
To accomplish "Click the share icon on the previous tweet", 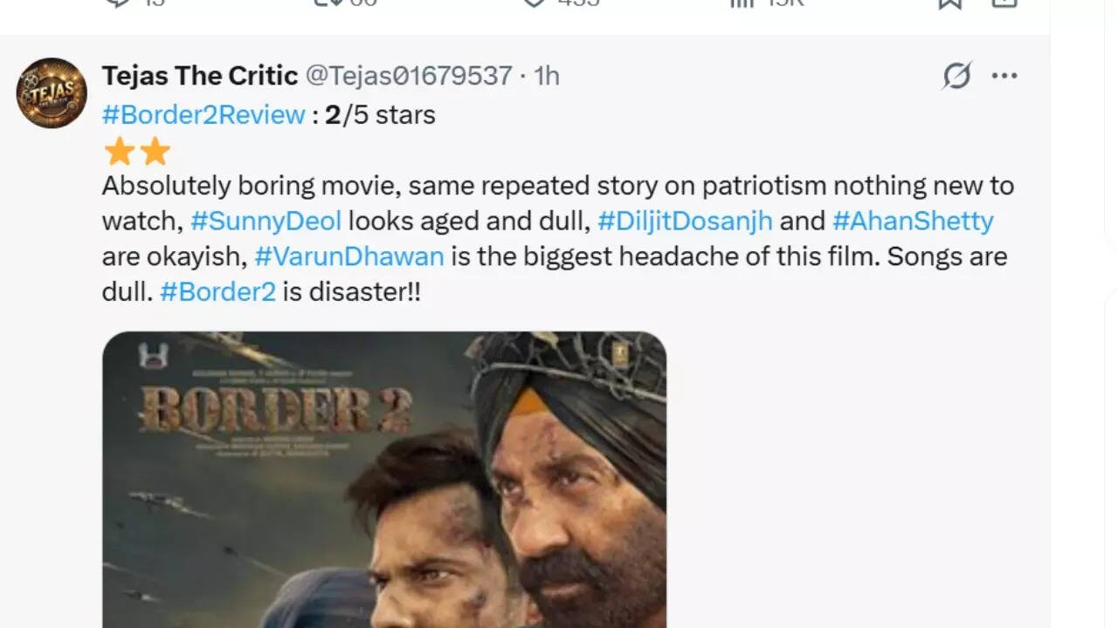I will point(1004,3).
